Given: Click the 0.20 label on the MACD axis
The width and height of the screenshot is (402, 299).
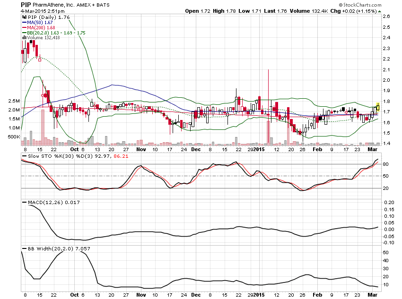Looking at the screenshot, I should tap(389, 202).
